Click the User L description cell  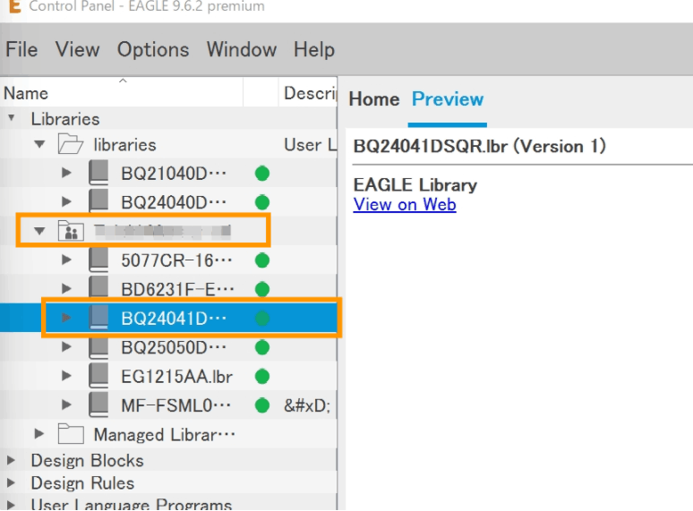click(x=311, y=144)
